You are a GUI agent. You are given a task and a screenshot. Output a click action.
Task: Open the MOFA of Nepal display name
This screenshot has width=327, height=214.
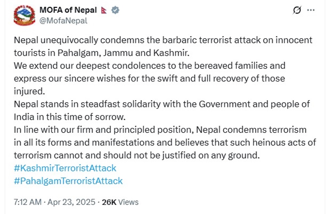point(68,10)
